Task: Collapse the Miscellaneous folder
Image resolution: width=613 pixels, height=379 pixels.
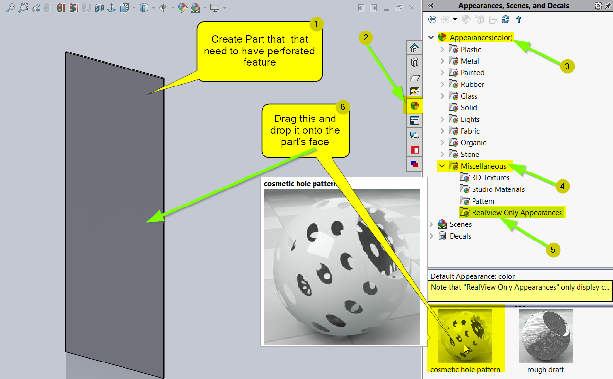Action: (x=442, y=166)
